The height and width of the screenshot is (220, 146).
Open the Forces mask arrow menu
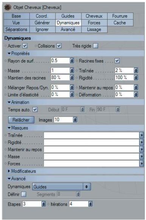point(141,164)
